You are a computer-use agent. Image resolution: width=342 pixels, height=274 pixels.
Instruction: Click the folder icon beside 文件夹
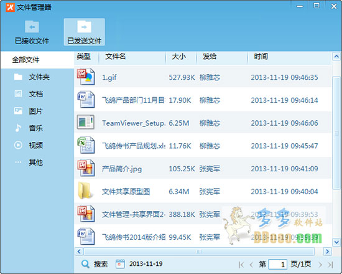(x=18, y=77)
